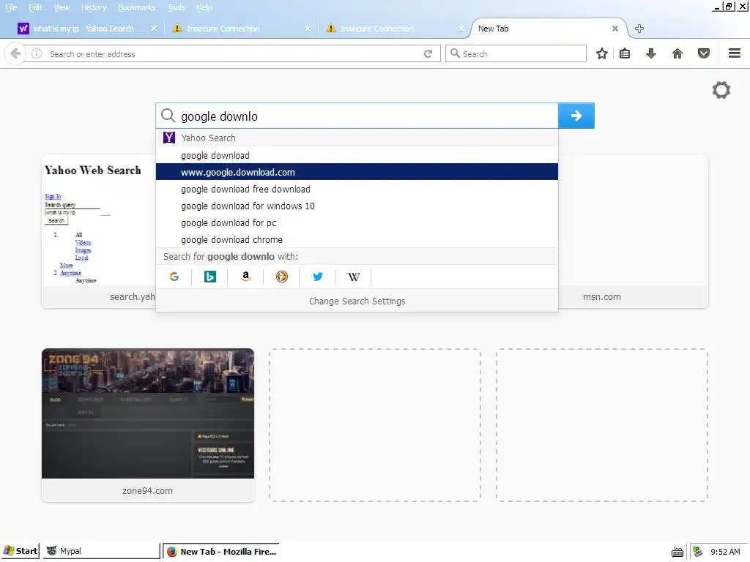Go to home page icon
750x562 pixels.
(677, 53)
